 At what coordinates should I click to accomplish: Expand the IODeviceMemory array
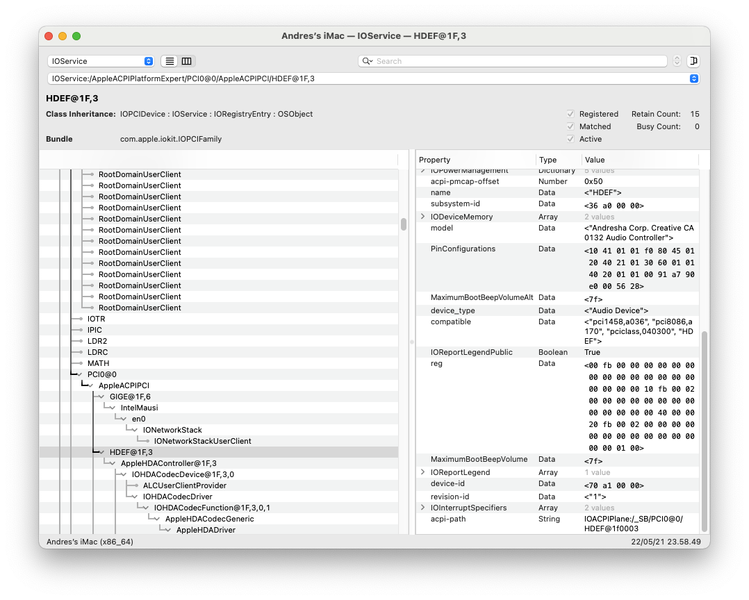(x=422, y=216)
